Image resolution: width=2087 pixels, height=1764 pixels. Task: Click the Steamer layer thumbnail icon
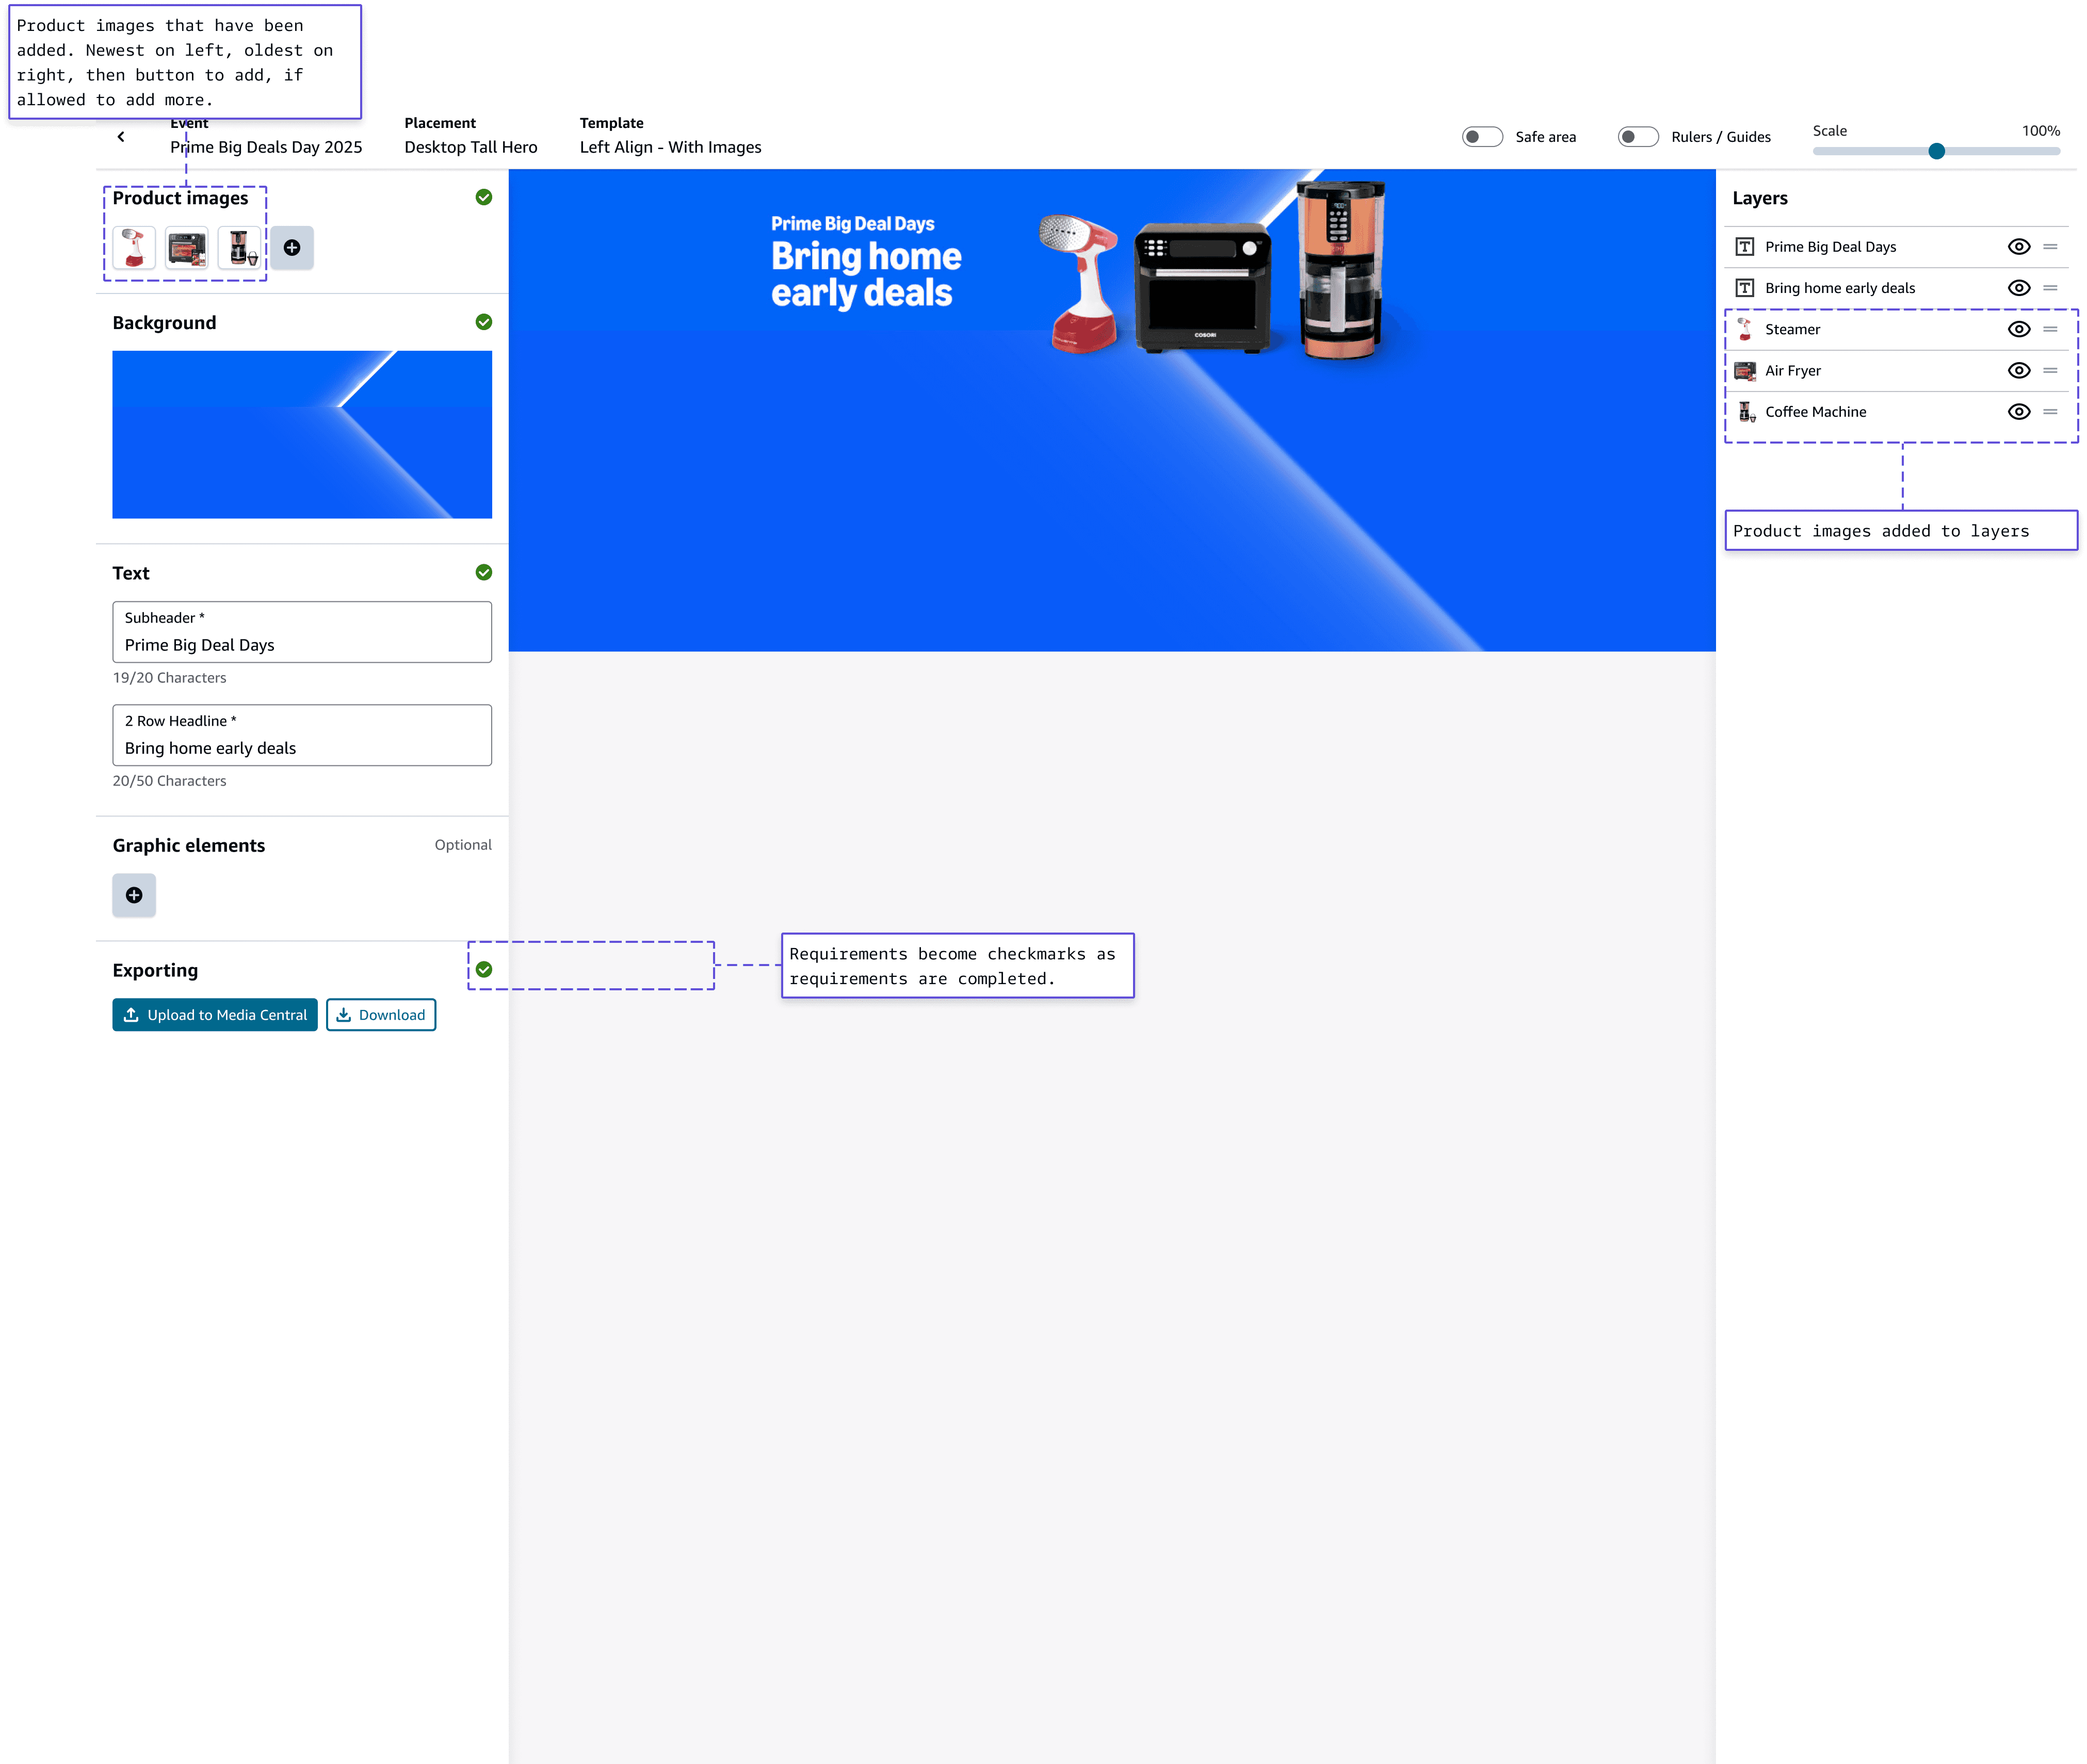[x=1745, y=329]
